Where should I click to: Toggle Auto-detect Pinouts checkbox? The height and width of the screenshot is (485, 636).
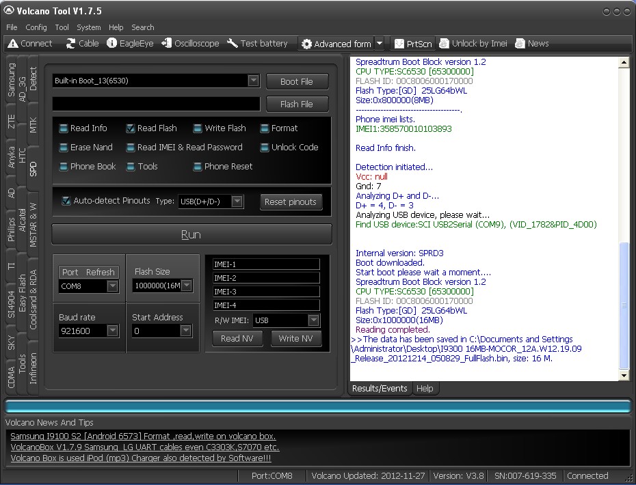click(66, 201)
